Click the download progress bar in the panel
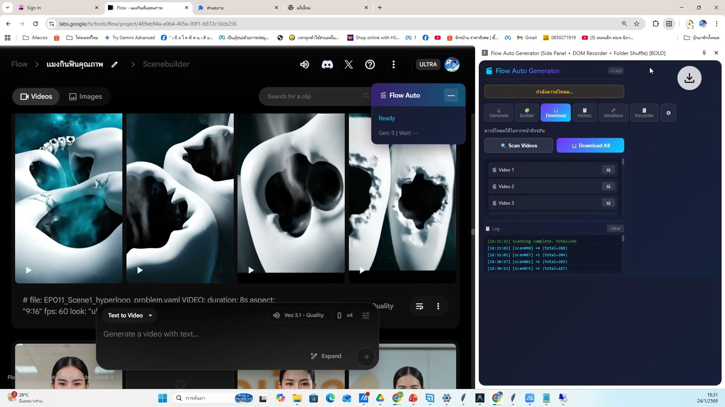725x407 pixels. pyautogui.click(x=553, y=91)
